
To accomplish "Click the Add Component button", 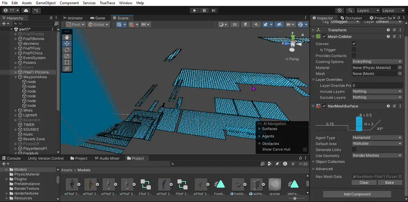I will click(357, 194).
